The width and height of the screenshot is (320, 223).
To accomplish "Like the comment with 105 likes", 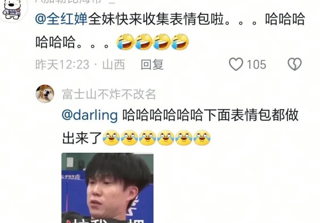I will pyautogui.click(x=236, y=64).
